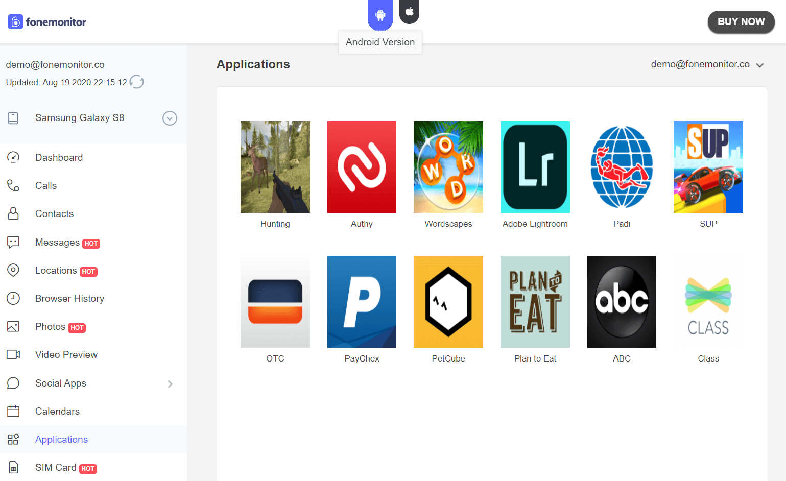The height and width of the screenshot is (481, 786).
Task: Select the Class app icon
Action: point(708,302)
